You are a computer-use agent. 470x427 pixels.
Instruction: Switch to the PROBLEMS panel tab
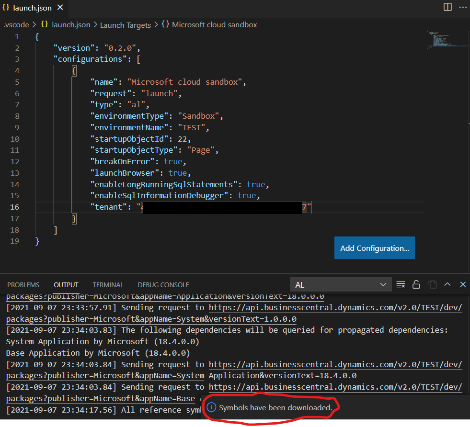tap(23, 285)
